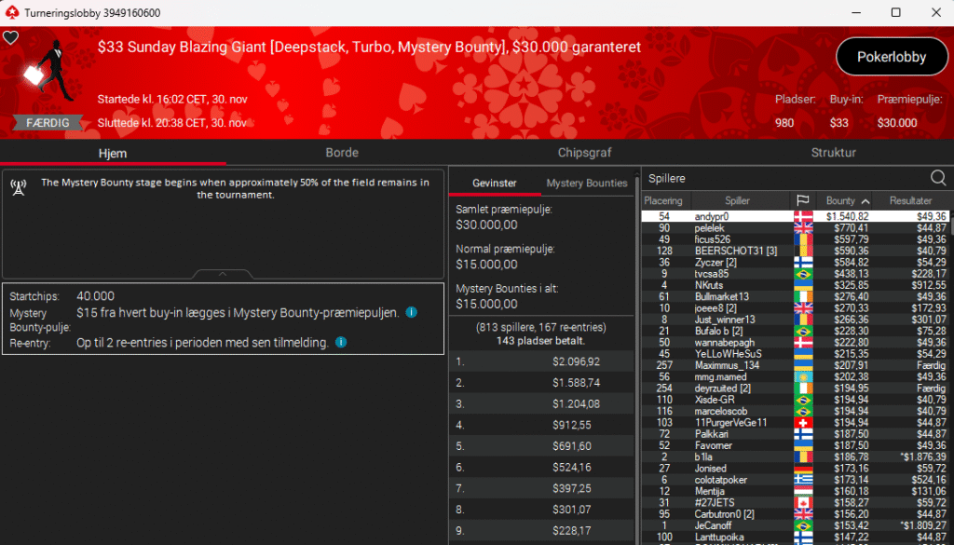Click info icon beside re-entry text
The width and height of the screenshot is (954, 545).
pyautogui.click(x=340, y=342)
